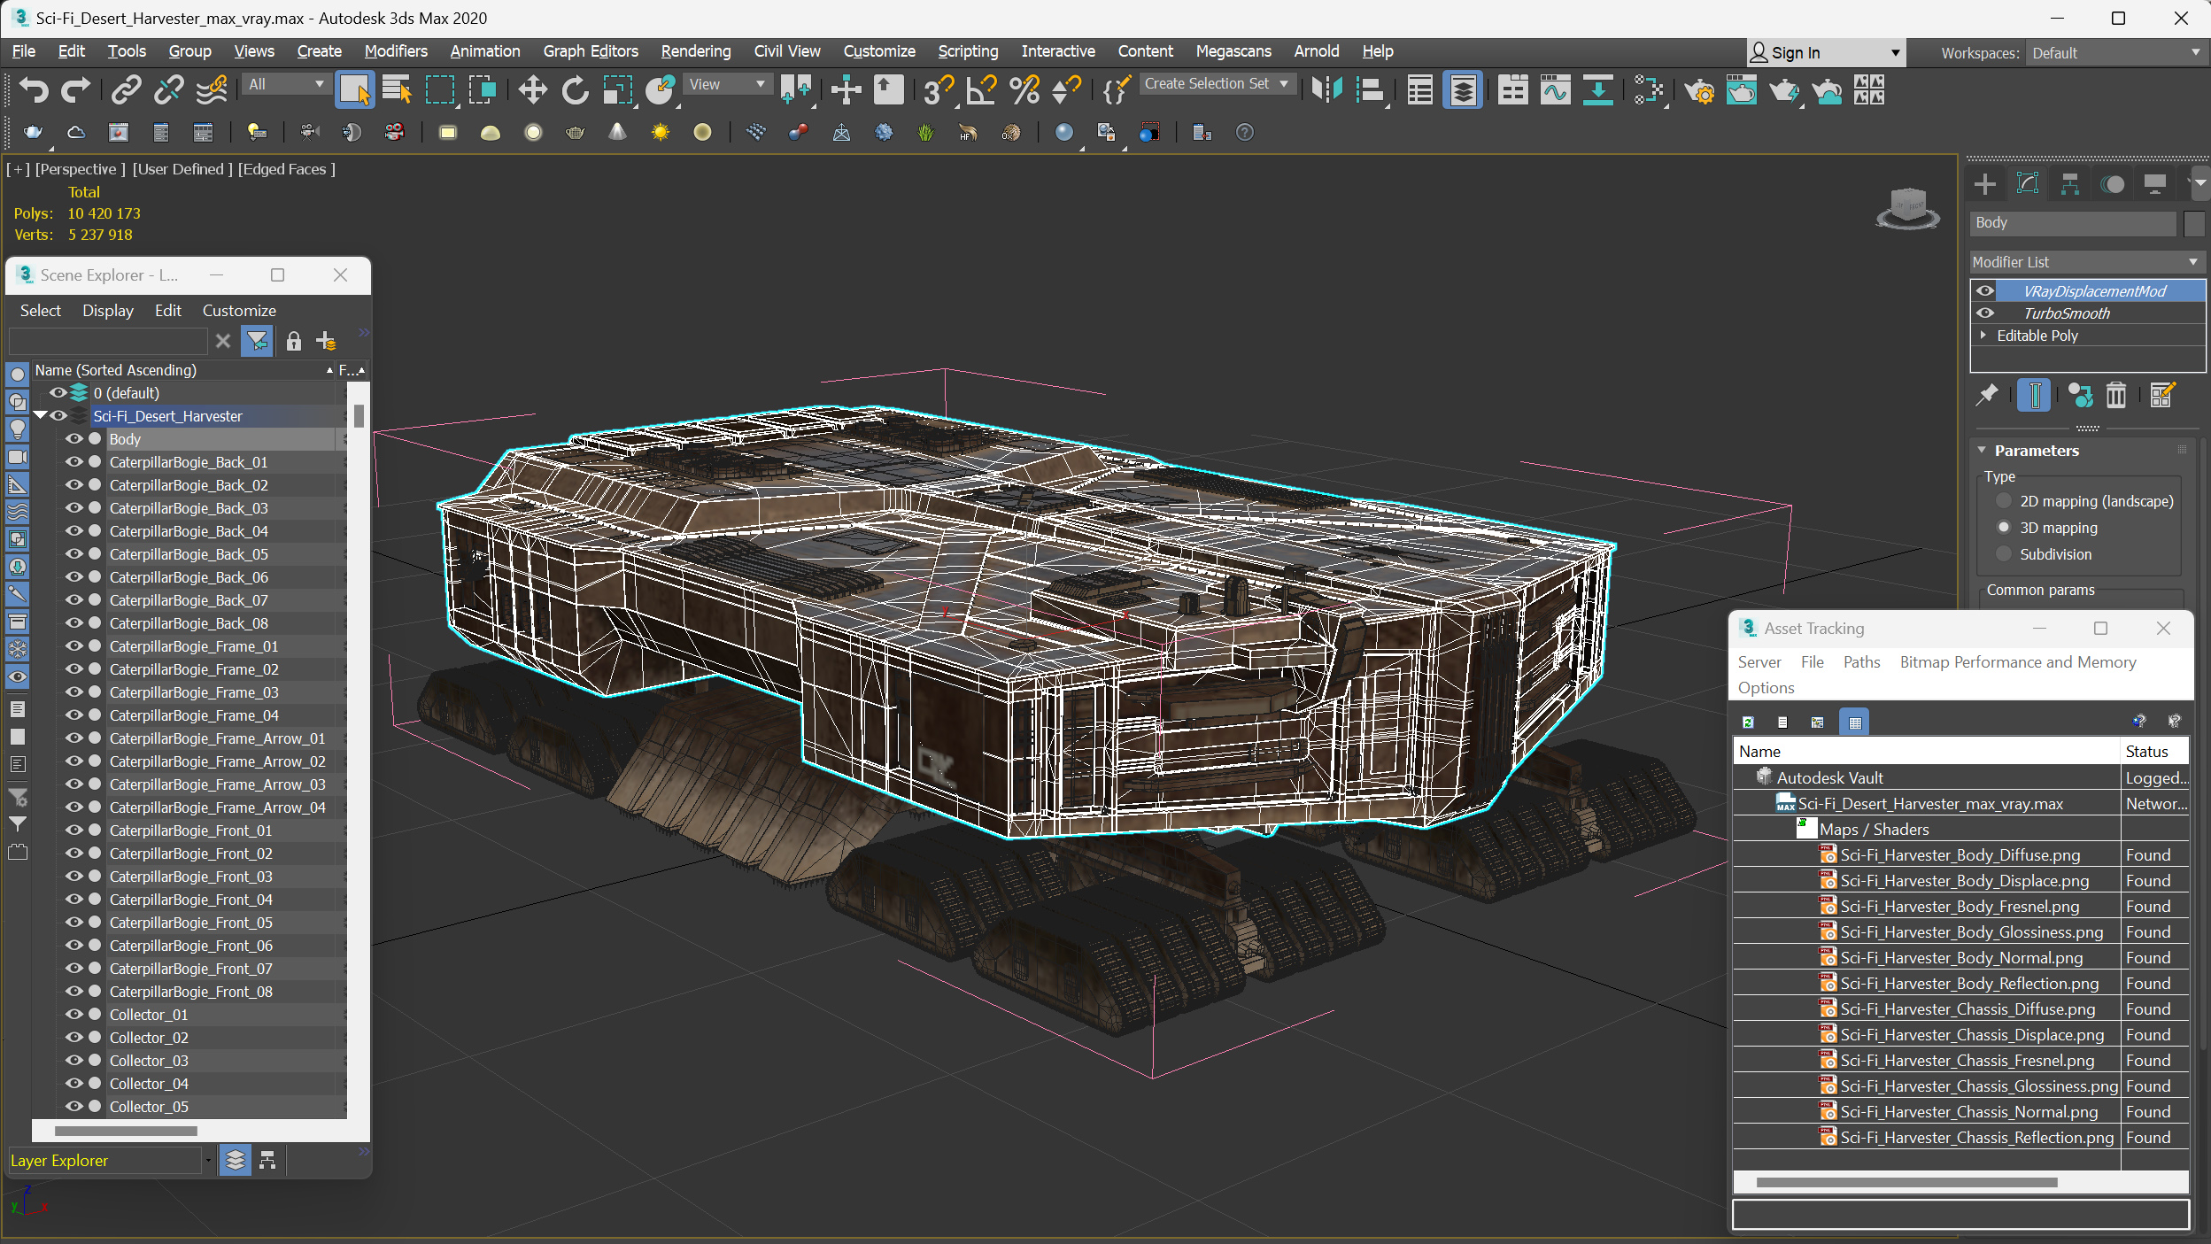Open the Modifiers menu
The height and width of the screenshot is (1244, 2211).
(x=396, y=51)
